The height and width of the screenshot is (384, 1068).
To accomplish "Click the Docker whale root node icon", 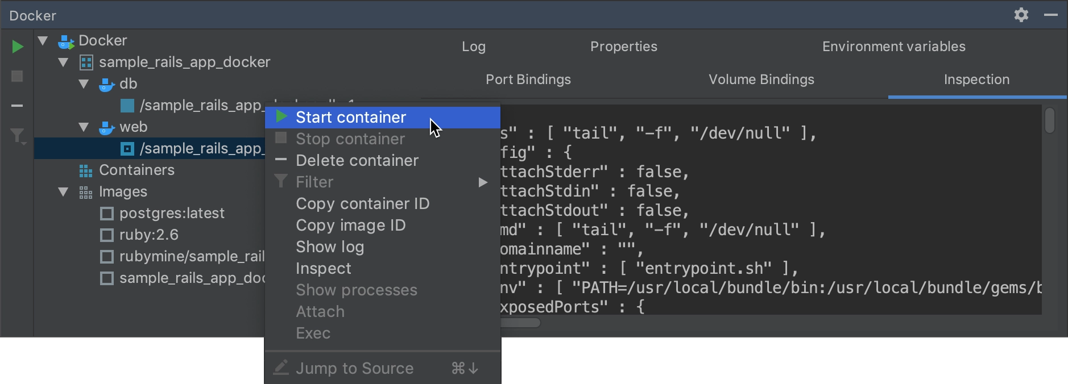I will coord(66,41).
